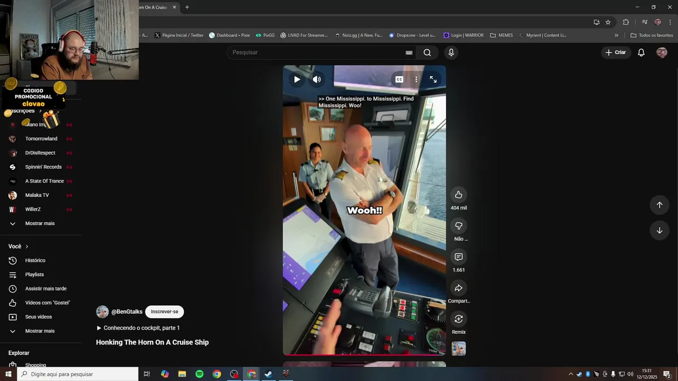
Task: Share the Shorts video
Action: click(459, 288)
